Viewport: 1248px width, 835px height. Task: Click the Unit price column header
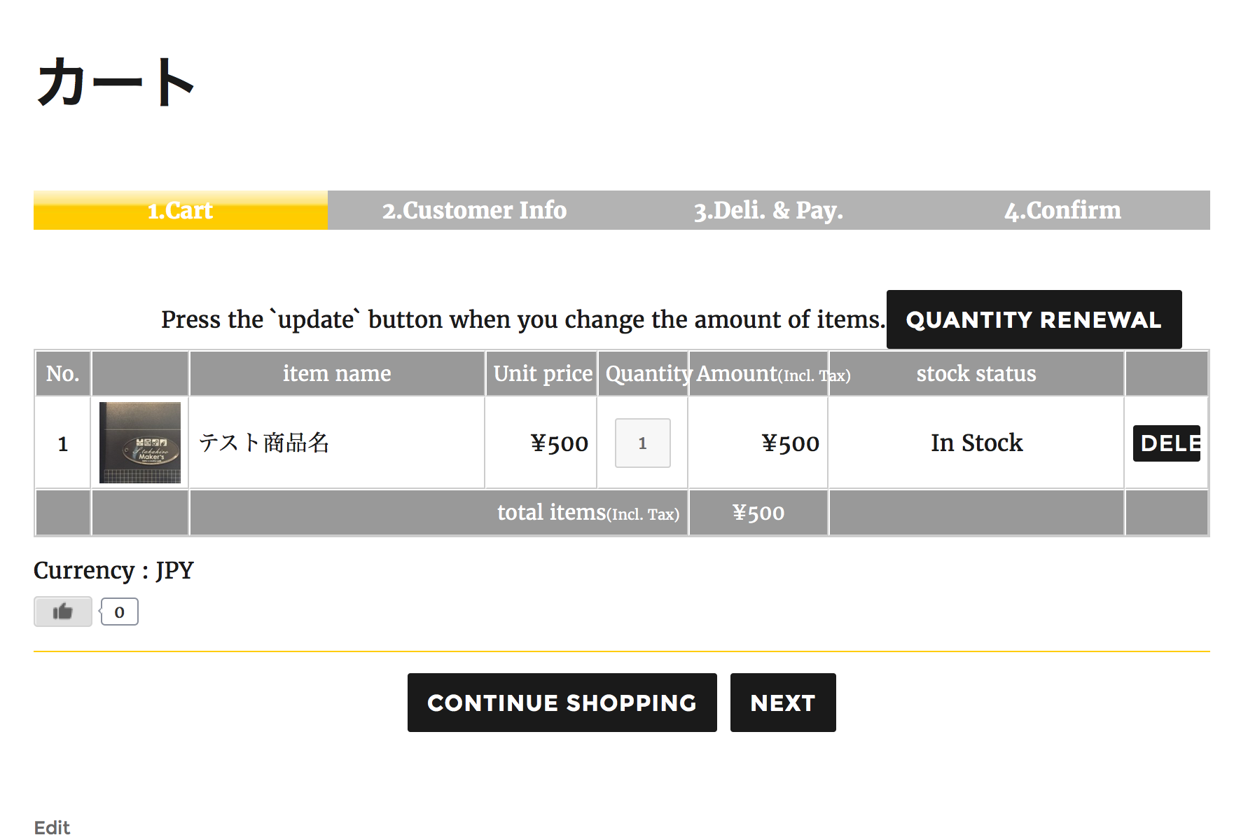pyautogui.click(x=542, y=373)
